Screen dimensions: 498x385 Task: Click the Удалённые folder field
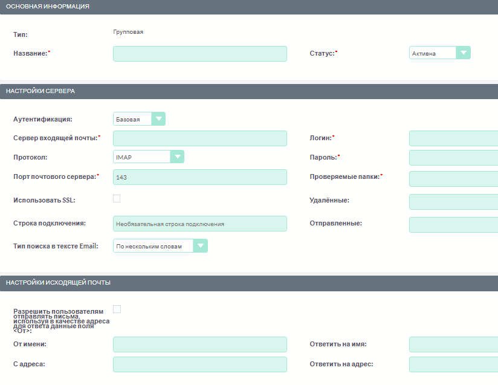coord(453,201)
